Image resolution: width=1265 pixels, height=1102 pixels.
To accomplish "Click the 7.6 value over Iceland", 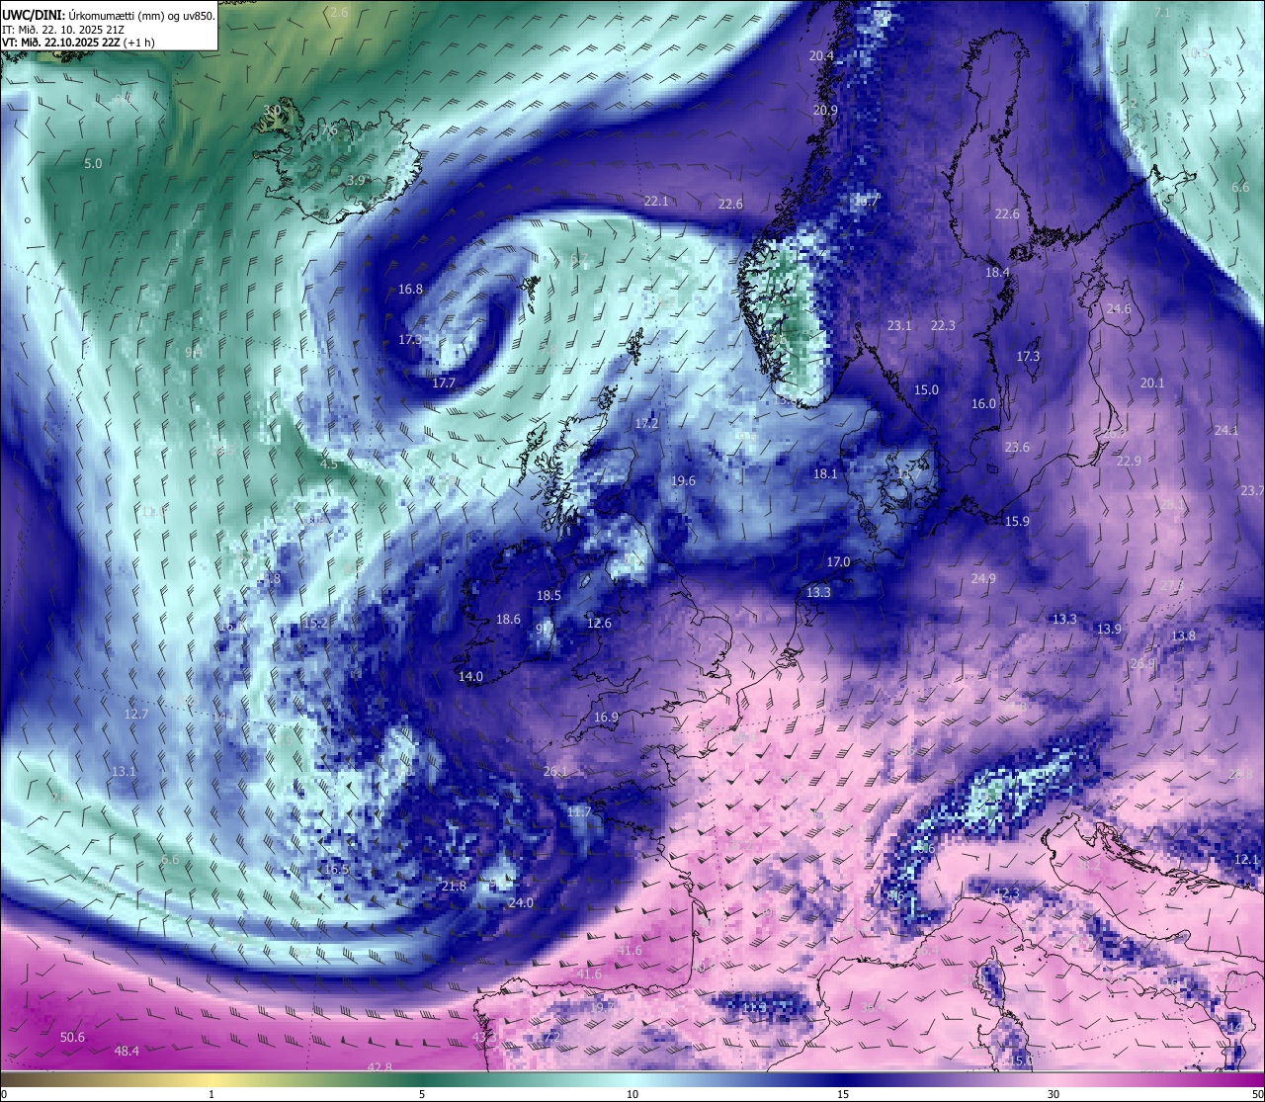I will coord(329,129).
